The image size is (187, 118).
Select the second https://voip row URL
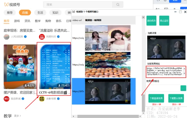click(x=78, y=65)
